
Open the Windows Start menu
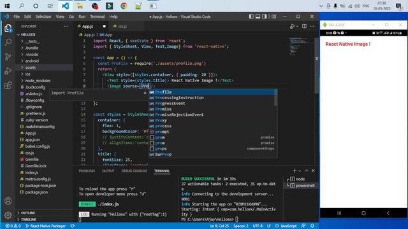click(7, 6)
